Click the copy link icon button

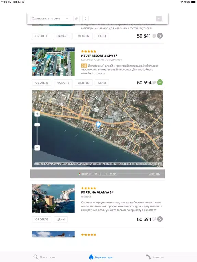tap(76, 18)
